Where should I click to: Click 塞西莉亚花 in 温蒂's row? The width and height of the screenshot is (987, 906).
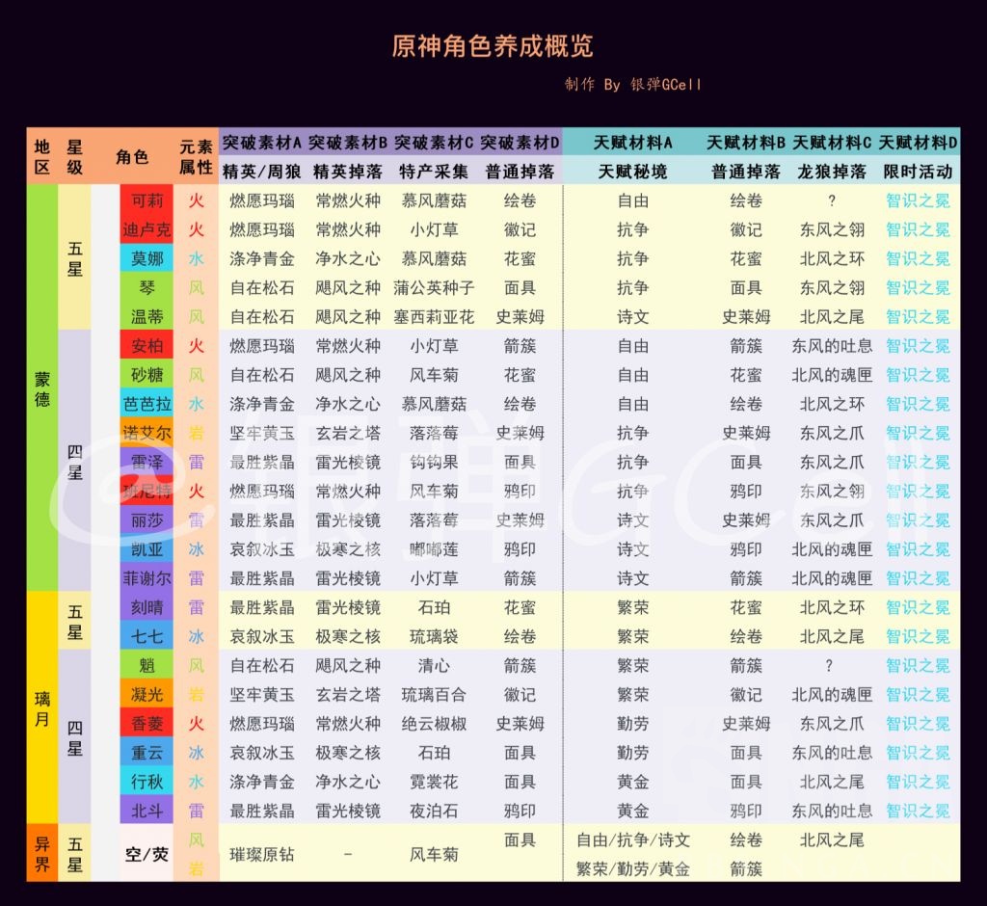434,317
